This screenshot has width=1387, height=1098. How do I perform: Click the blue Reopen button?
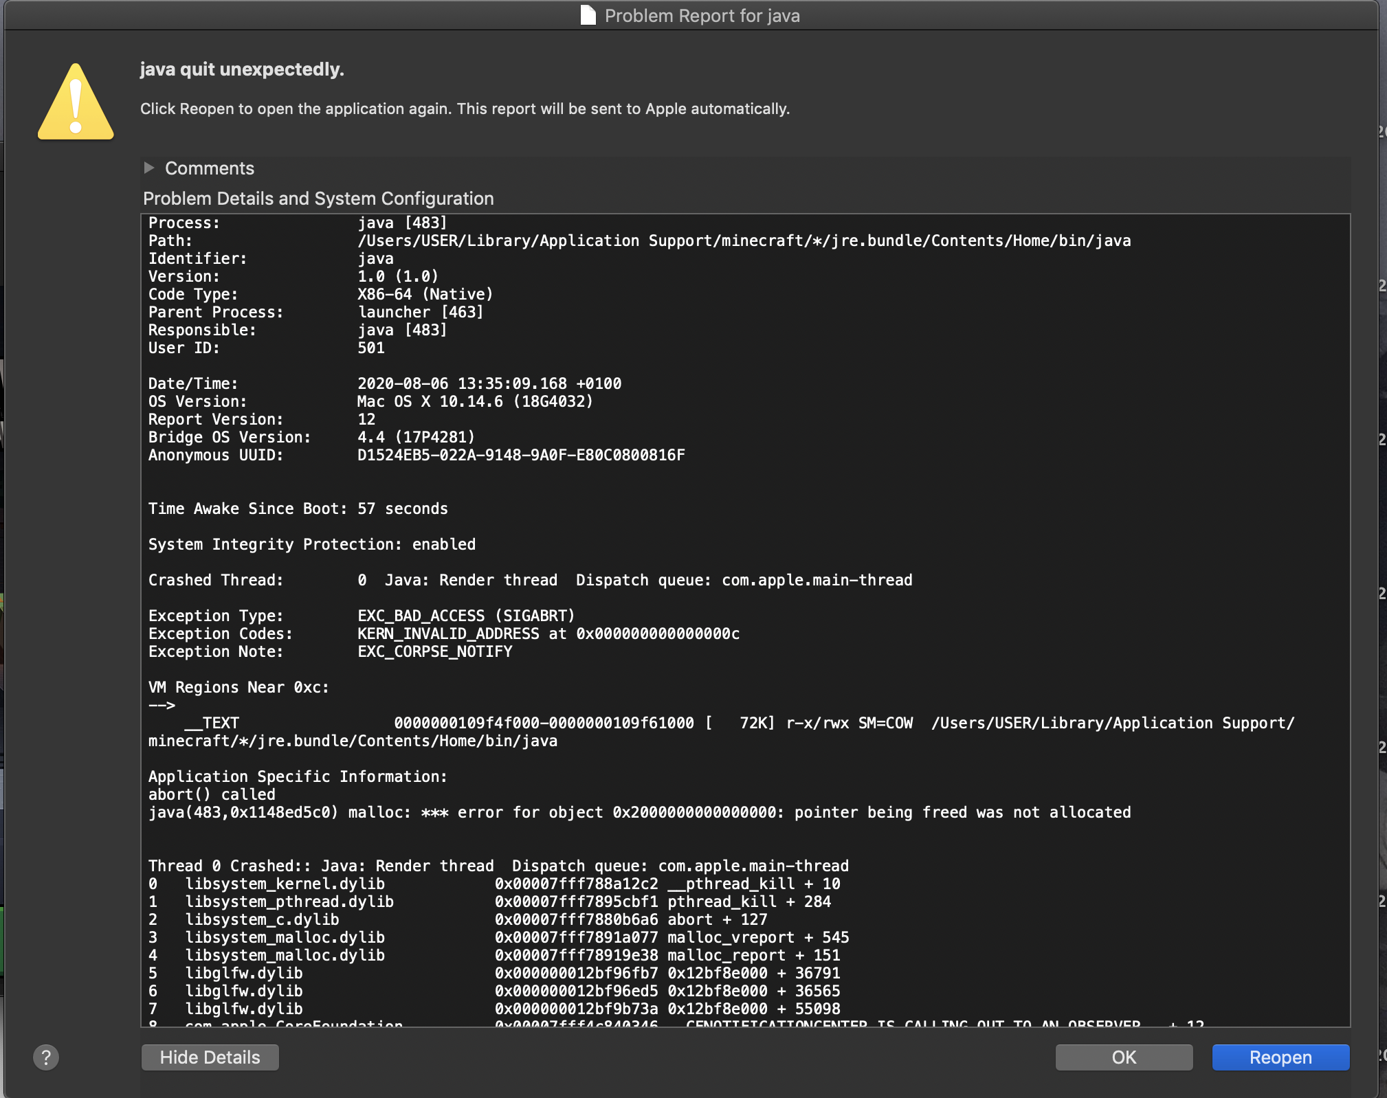pyautogui.click(x=1280, y=1057)
